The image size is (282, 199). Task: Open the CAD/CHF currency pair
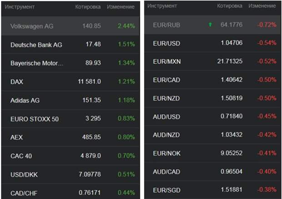(70, 191)
